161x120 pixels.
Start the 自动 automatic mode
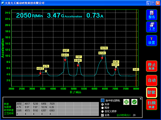coord(151,80)
